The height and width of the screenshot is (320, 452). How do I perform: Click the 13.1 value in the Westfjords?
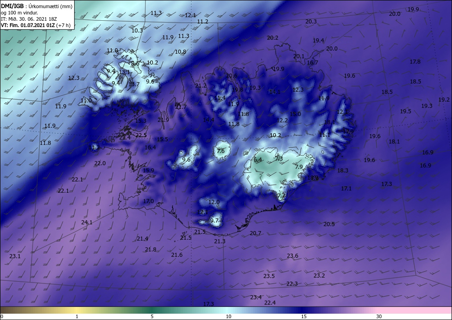click(x=124, y=72)
